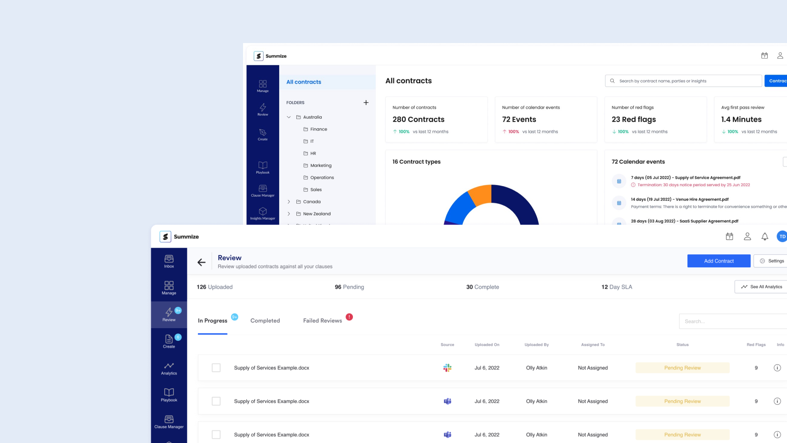787x443 pixels.
Task: Open Review in the back dashboard window sidebar
Action: tap(263, 110)
